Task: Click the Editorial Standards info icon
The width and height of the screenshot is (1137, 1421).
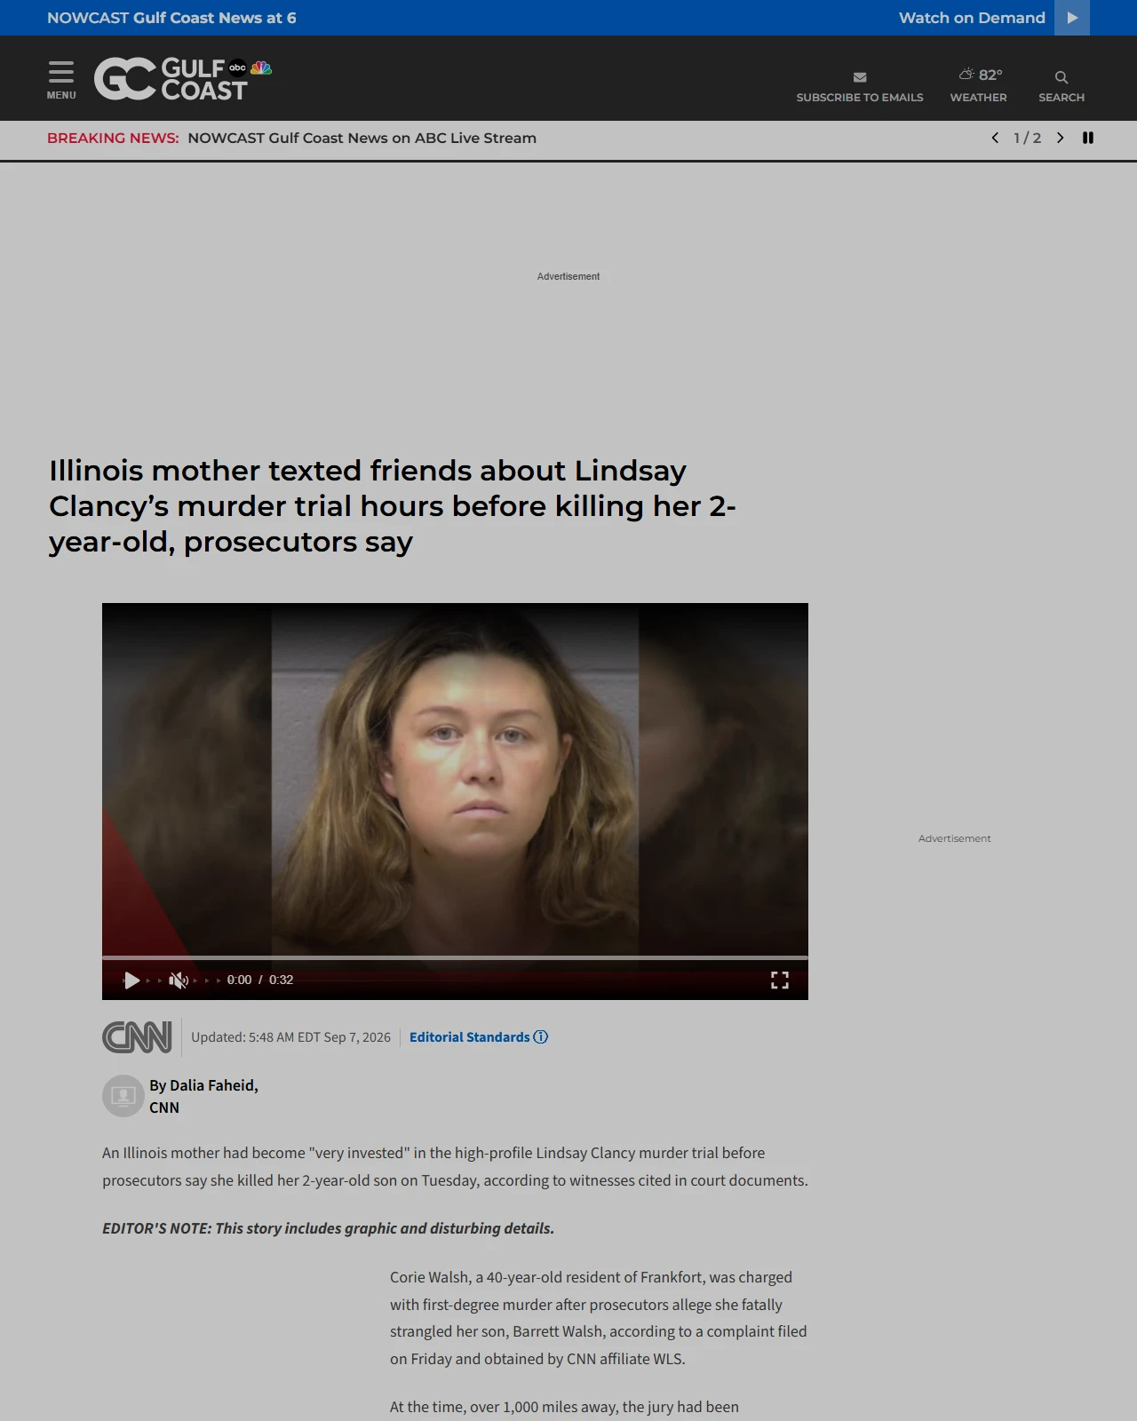Action: [541, 1037]
